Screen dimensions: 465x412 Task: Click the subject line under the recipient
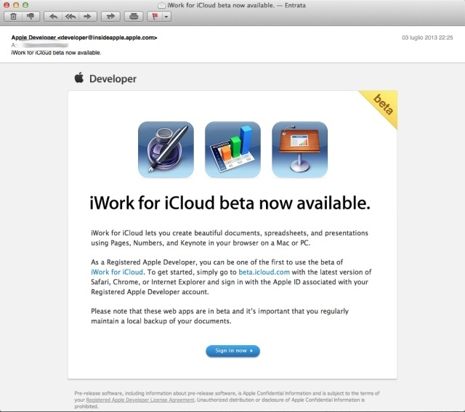click(57, 52)
